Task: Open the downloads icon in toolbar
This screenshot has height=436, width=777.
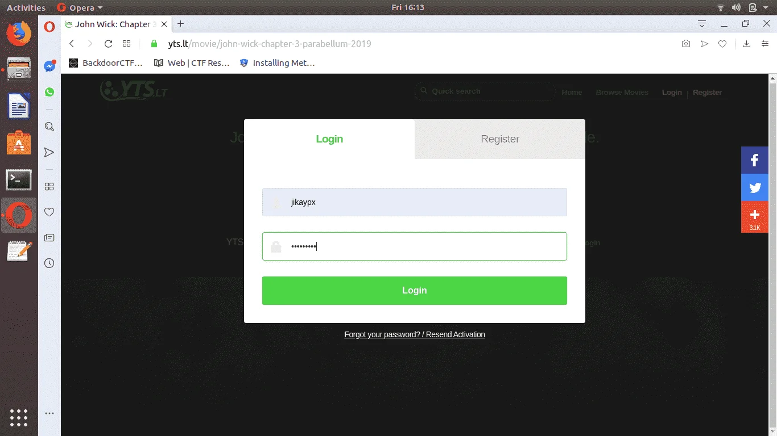Action: [x=747, y=44]
